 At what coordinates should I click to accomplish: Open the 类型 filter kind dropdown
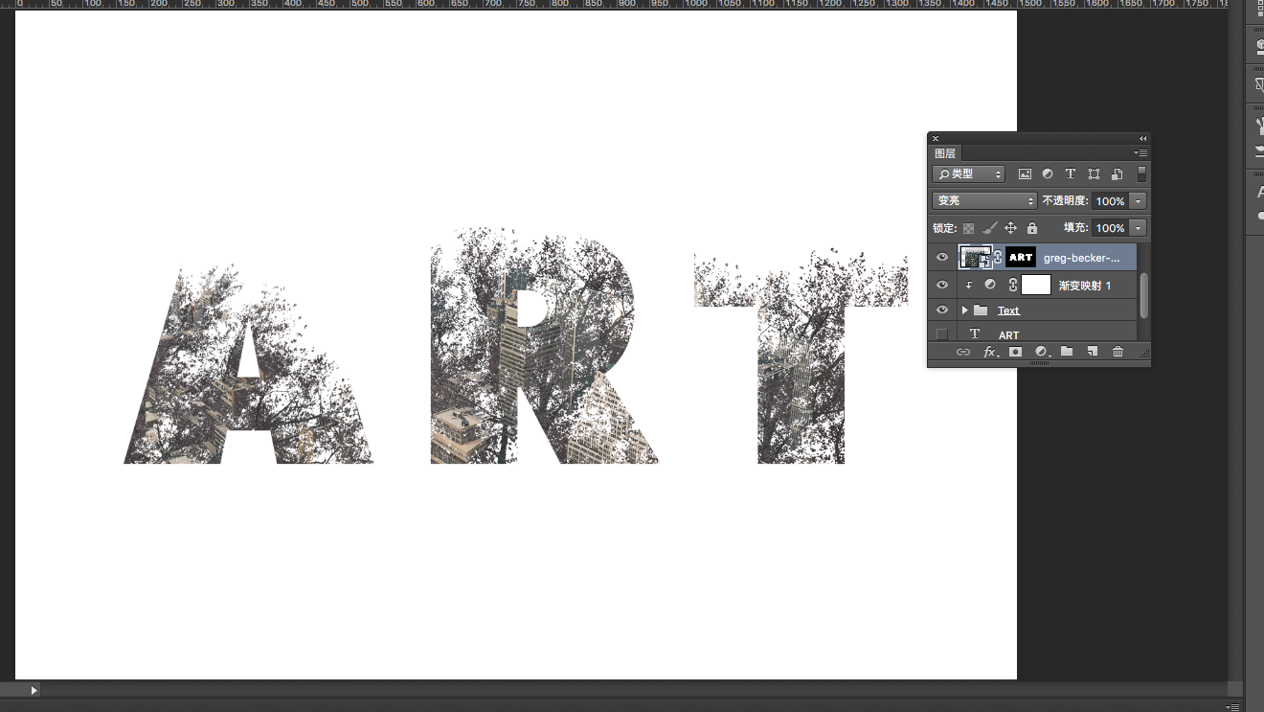point(969,174)
